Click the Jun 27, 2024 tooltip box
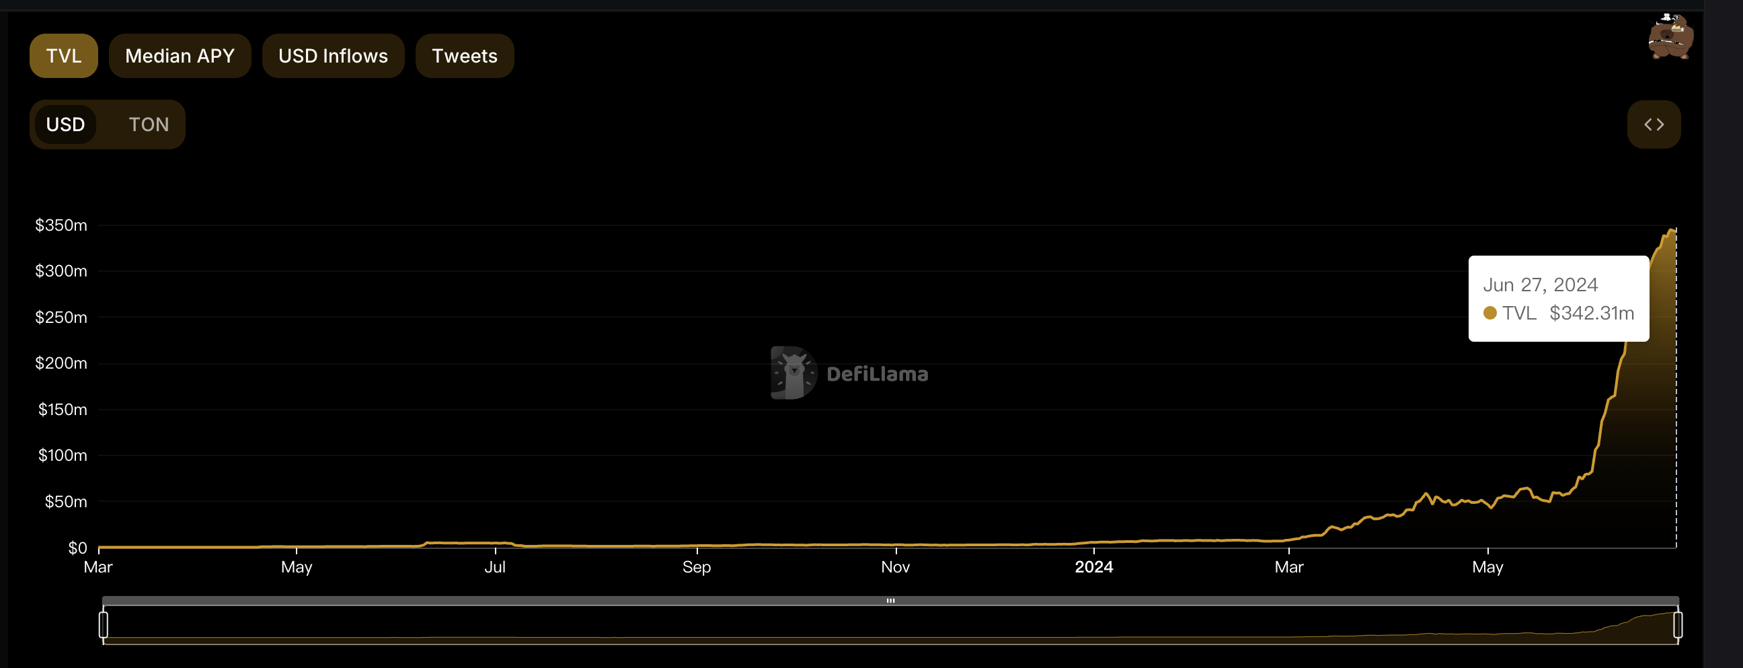Screen dimensions: 1743x668 click(1558, 299)
